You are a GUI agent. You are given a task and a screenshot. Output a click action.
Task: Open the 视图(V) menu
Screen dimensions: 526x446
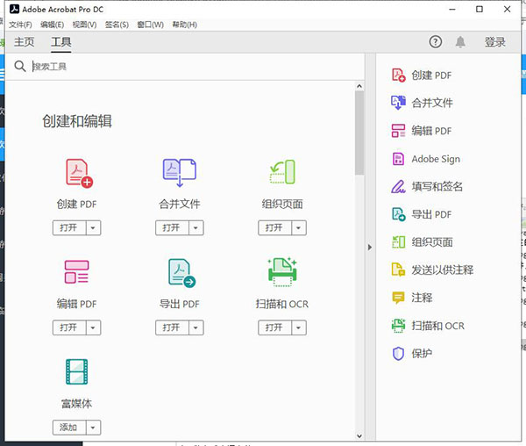(x=84, y=25)
